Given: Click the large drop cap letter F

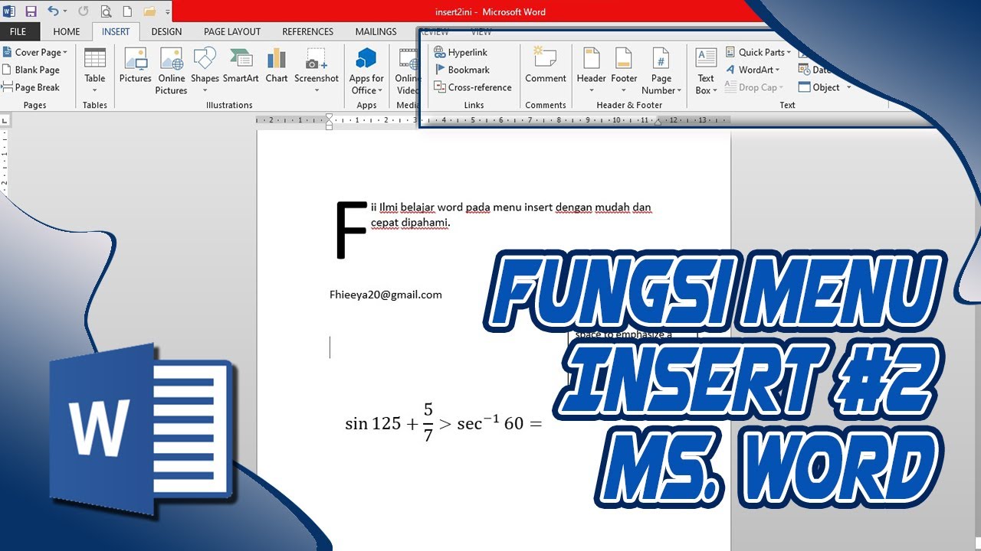Looking at the screenshot, I should [x=351, y=230].
